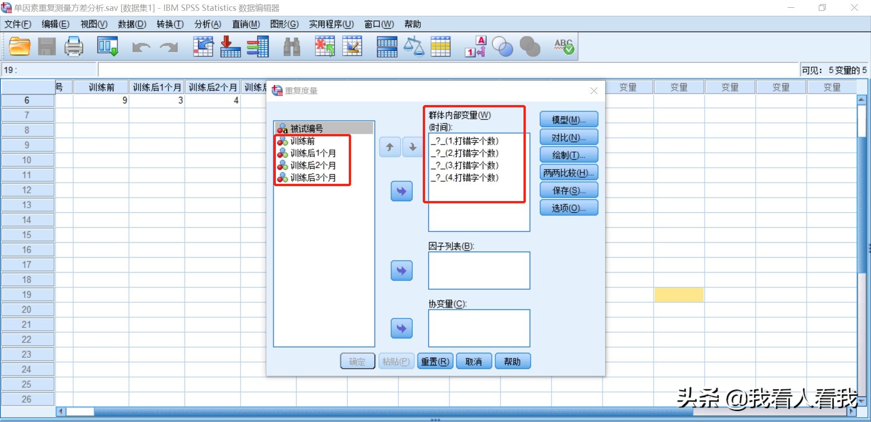Image resolution: width=871 pixels, height=422 pixels.
Task: Move variable to covariates arrow
Action: coord(401,328)
